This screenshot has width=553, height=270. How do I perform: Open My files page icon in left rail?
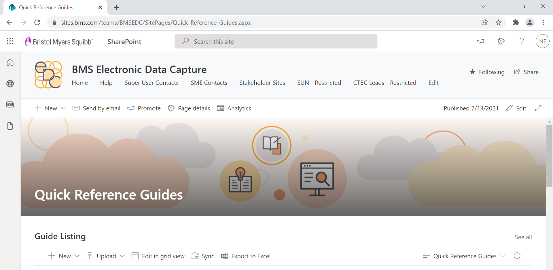tap(10, 126)
